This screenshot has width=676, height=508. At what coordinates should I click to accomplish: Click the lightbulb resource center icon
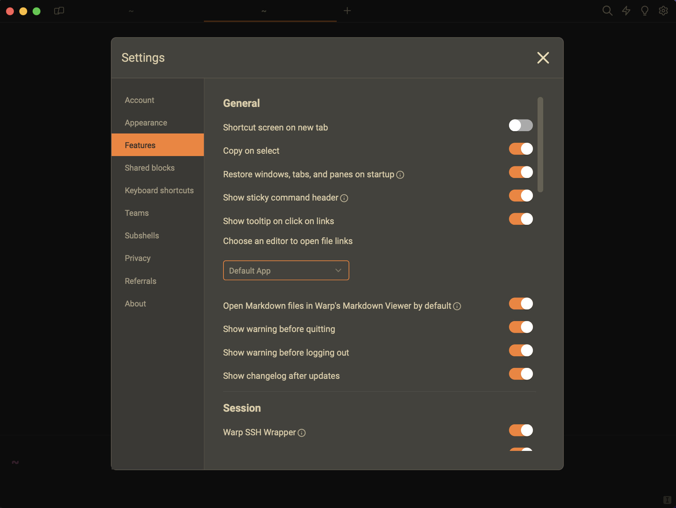(x=645, y=11)
